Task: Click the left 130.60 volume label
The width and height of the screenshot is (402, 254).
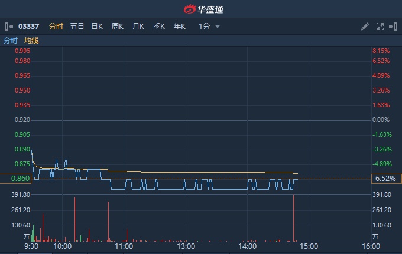Action: pos(21,225)
